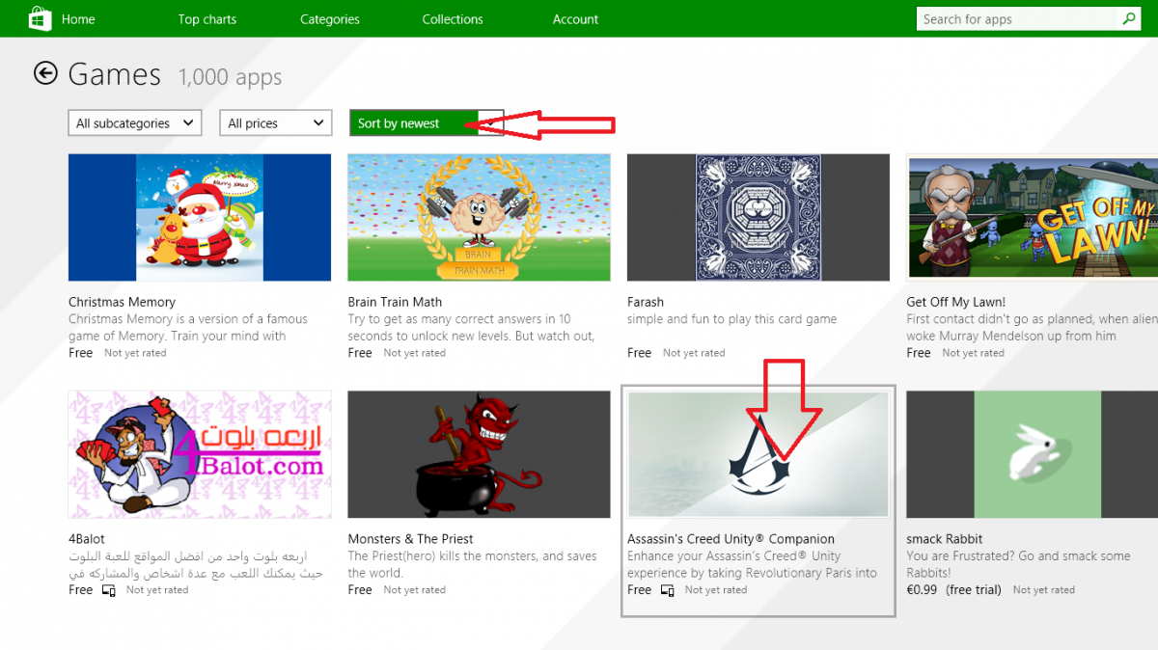Click 'Try to get as many correct' description
1158x650 pixels.
pyautogui.click(x=471, y=328)
